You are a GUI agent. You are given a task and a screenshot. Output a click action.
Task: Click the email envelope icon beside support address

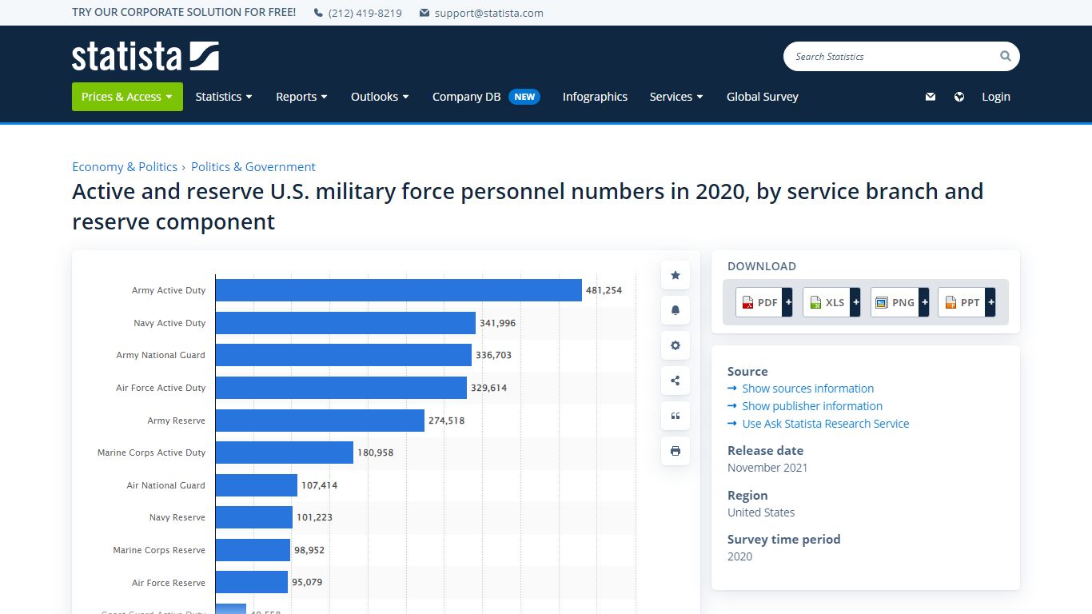pos(424,13)
